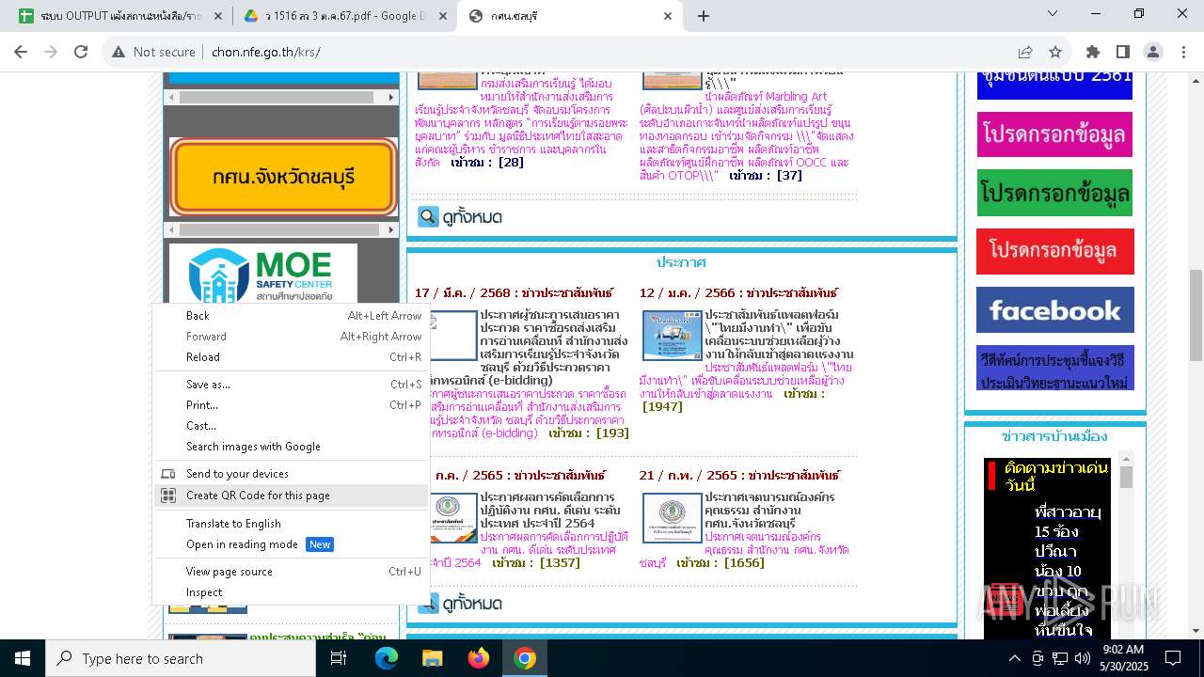The width and height of the screenshot is (1204, 677).
Task: Choose Translate to English
Action: click(x=291, y=524)
